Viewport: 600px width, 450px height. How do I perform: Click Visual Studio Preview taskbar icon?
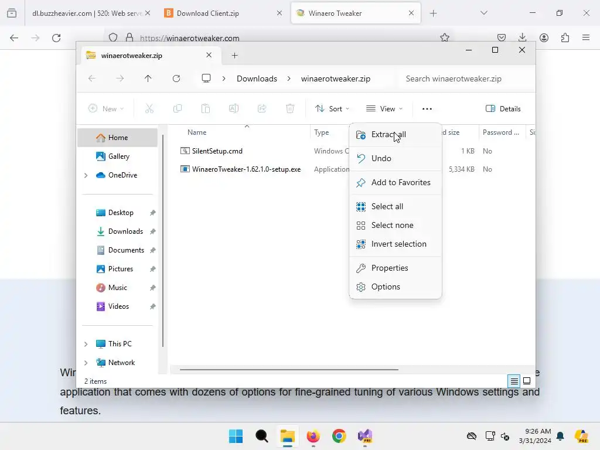click(365, 436)
